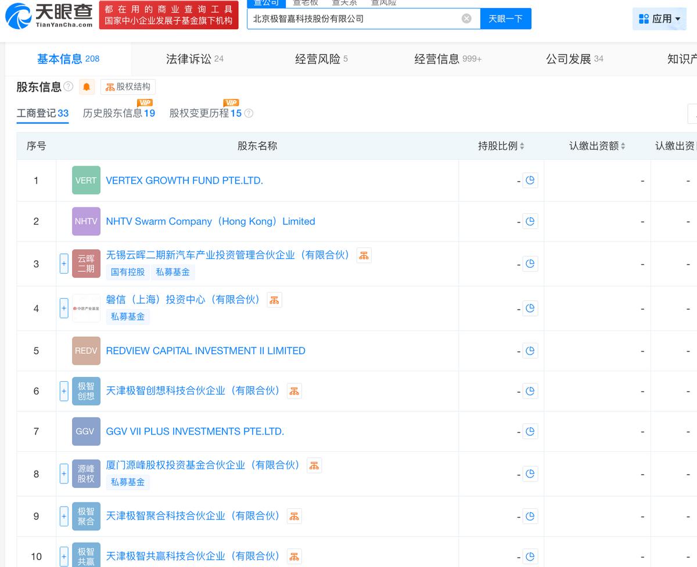This screenshot has height=567, width=697.
Task: Click pie chart icon in 天津极智创想 row
Action: (x=530, y=391)
